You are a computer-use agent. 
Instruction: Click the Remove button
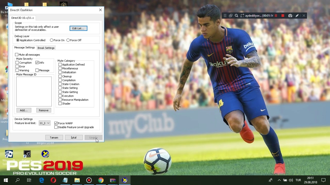(x=44, y=110)
